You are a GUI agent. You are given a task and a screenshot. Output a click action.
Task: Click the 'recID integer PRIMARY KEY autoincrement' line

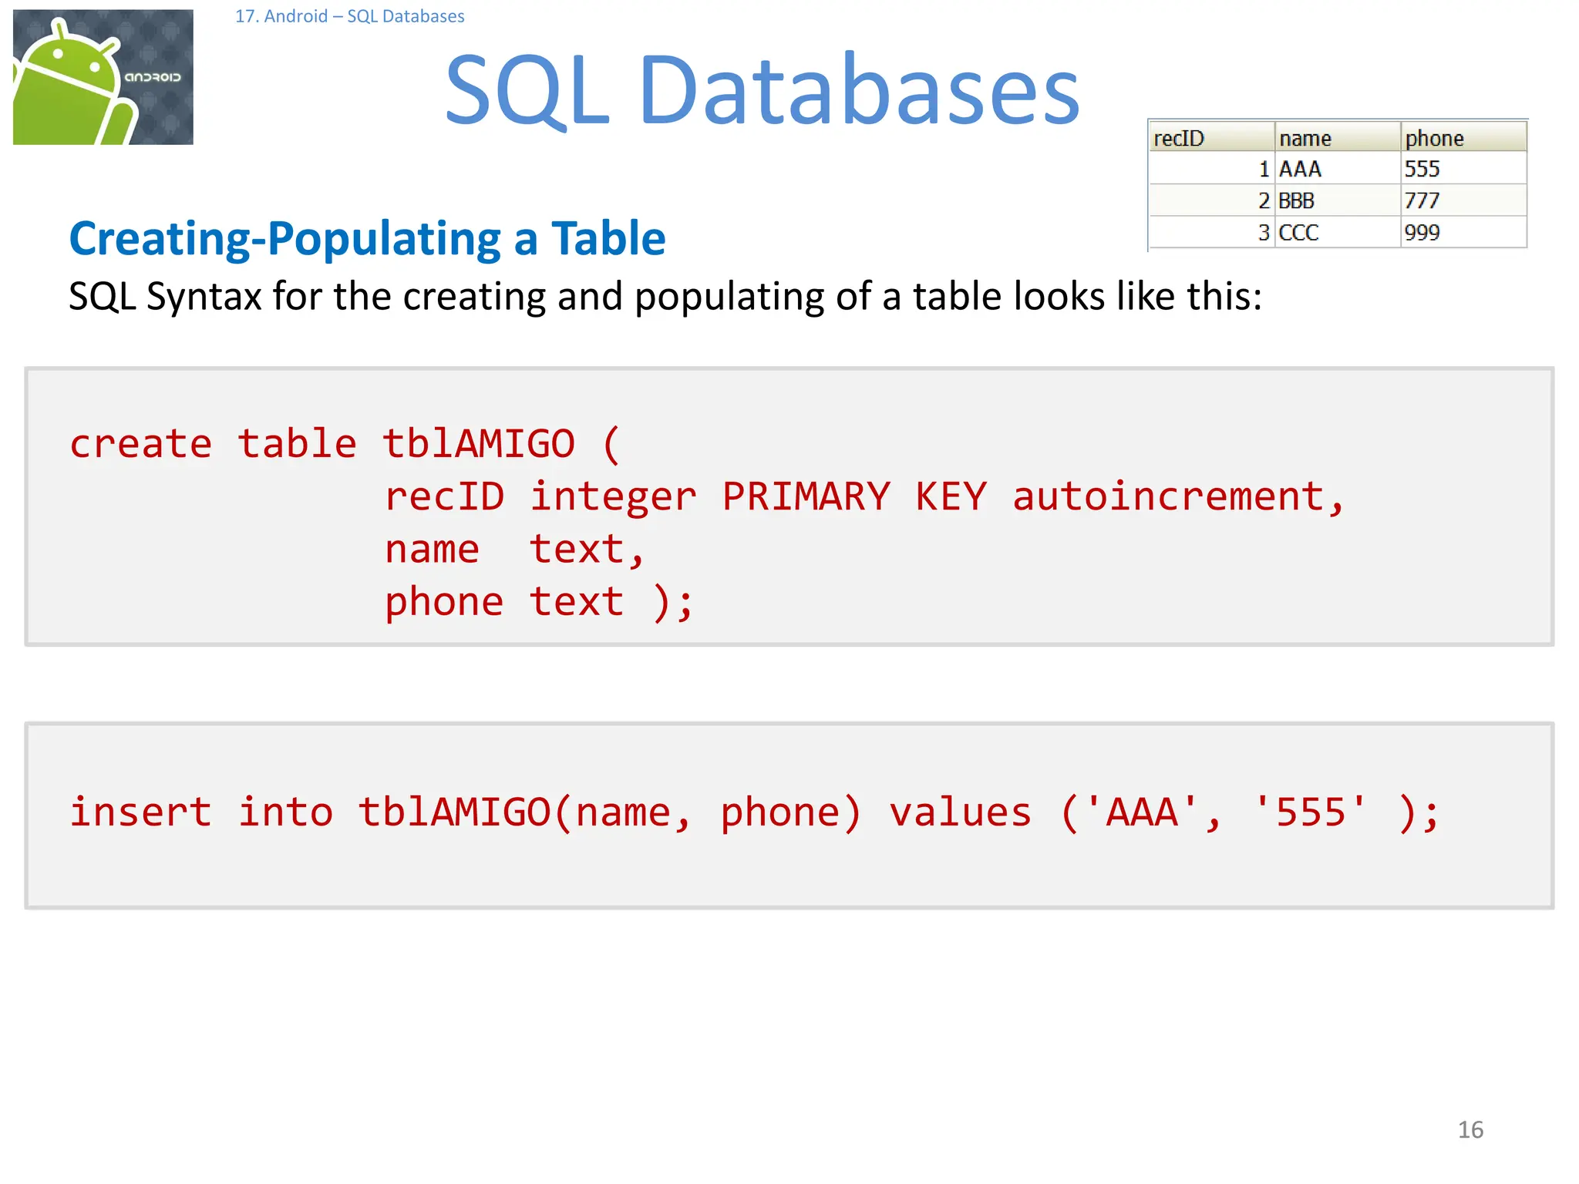[864, 497]
